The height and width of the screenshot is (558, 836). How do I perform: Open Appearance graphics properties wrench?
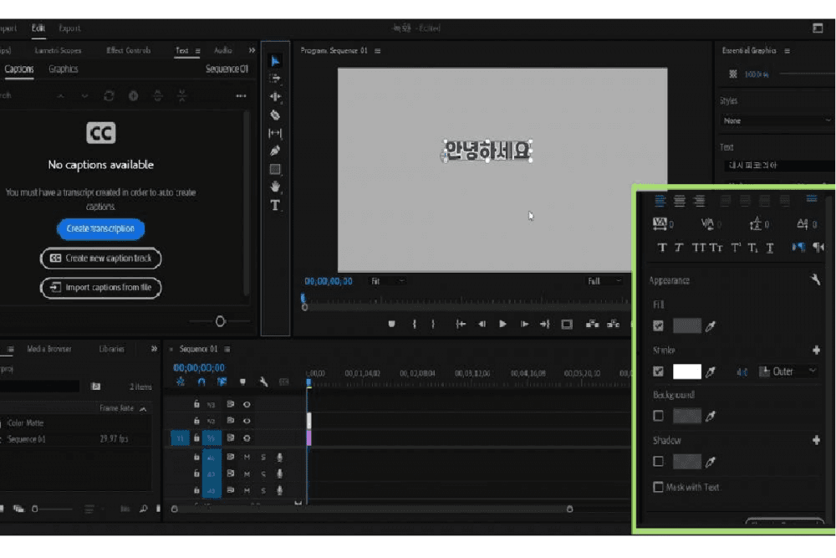coord(815,279)
